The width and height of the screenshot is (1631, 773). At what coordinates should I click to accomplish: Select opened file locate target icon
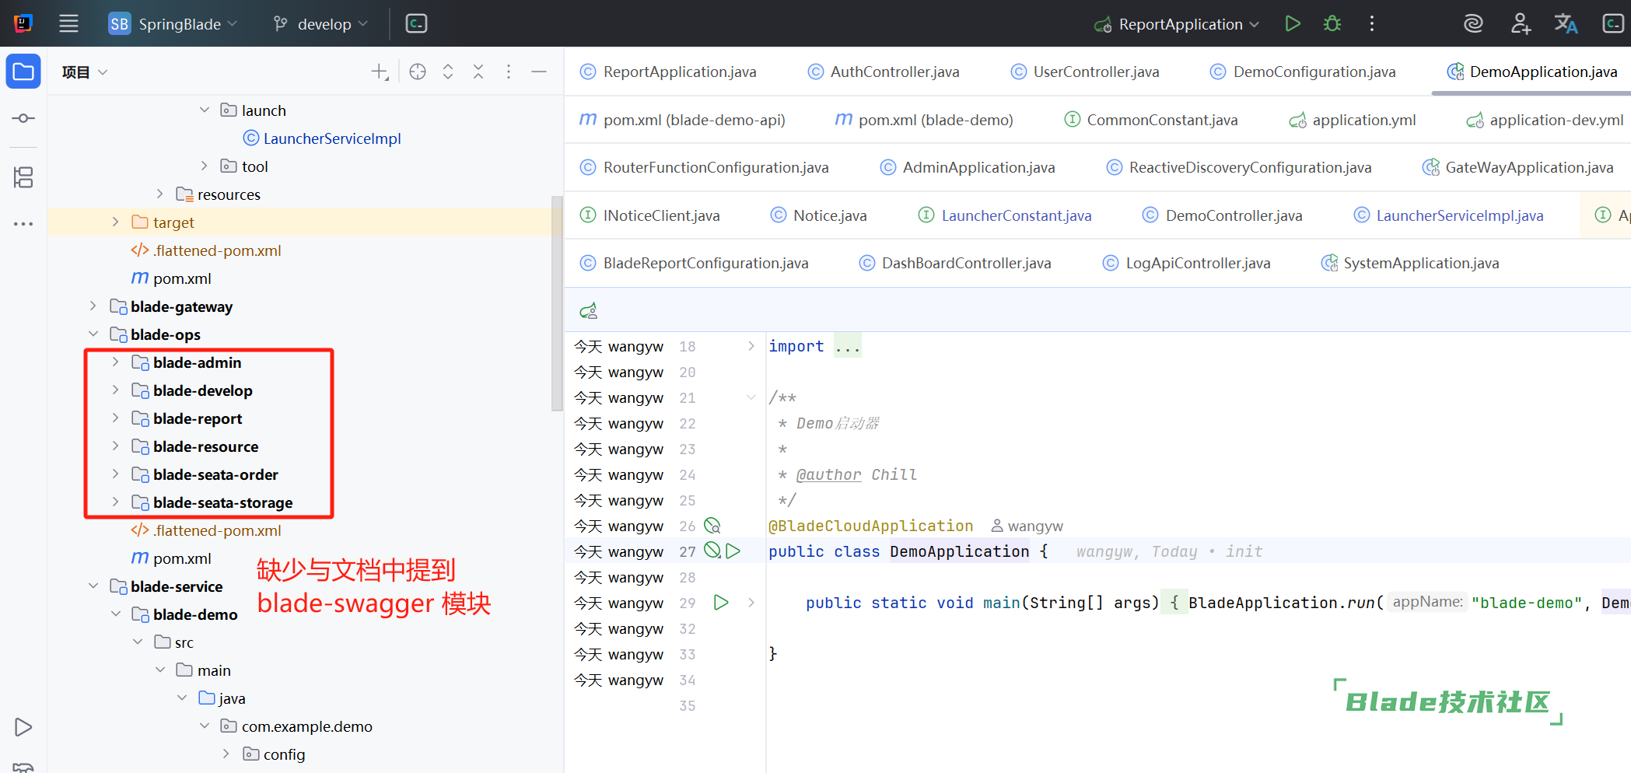(418, 72)
